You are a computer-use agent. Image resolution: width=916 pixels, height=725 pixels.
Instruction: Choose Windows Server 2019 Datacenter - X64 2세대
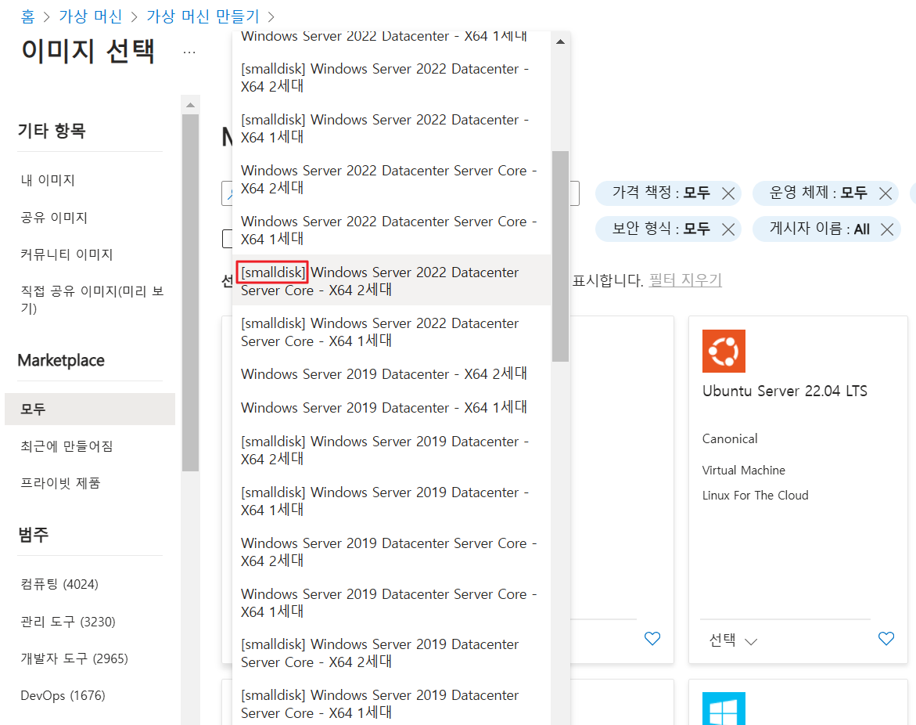pyautogui.click(x=391, y=373)
